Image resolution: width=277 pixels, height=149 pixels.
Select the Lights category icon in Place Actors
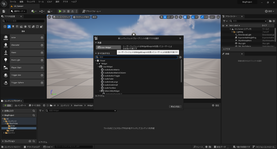(x=13, y=27)
